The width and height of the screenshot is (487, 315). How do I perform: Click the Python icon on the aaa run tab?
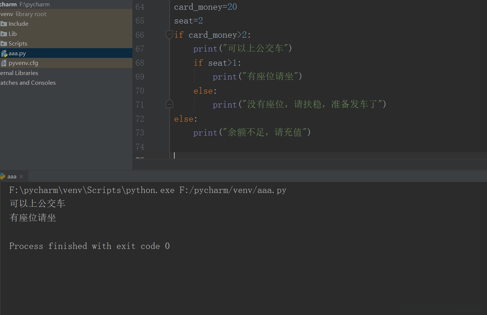(3, 177)
